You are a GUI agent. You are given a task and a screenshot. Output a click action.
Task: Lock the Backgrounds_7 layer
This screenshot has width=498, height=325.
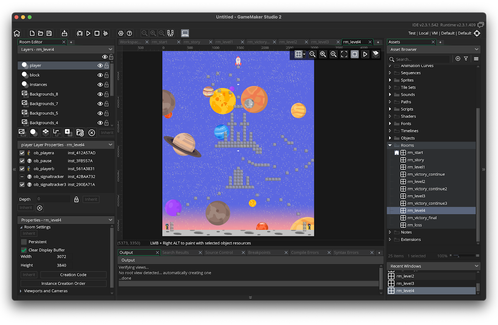[106, 104]
